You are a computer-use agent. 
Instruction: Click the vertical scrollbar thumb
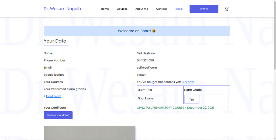pyautogui.click(x=275, y=35)
